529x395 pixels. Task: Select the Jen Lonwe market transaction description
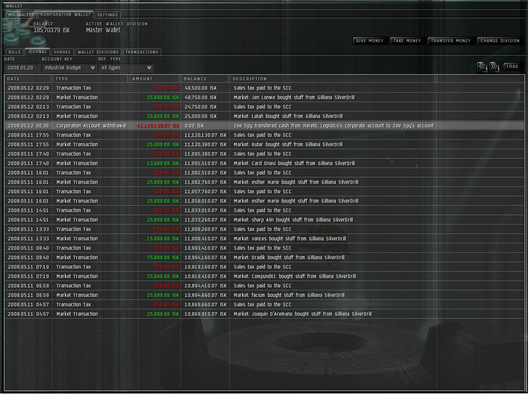coord(294,98)
